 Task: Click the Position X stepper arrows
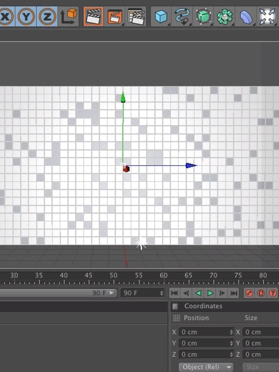[231, 332]
